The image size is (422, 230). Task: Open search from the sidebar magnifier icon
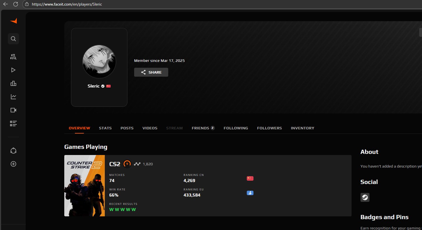tap(13, 39)
